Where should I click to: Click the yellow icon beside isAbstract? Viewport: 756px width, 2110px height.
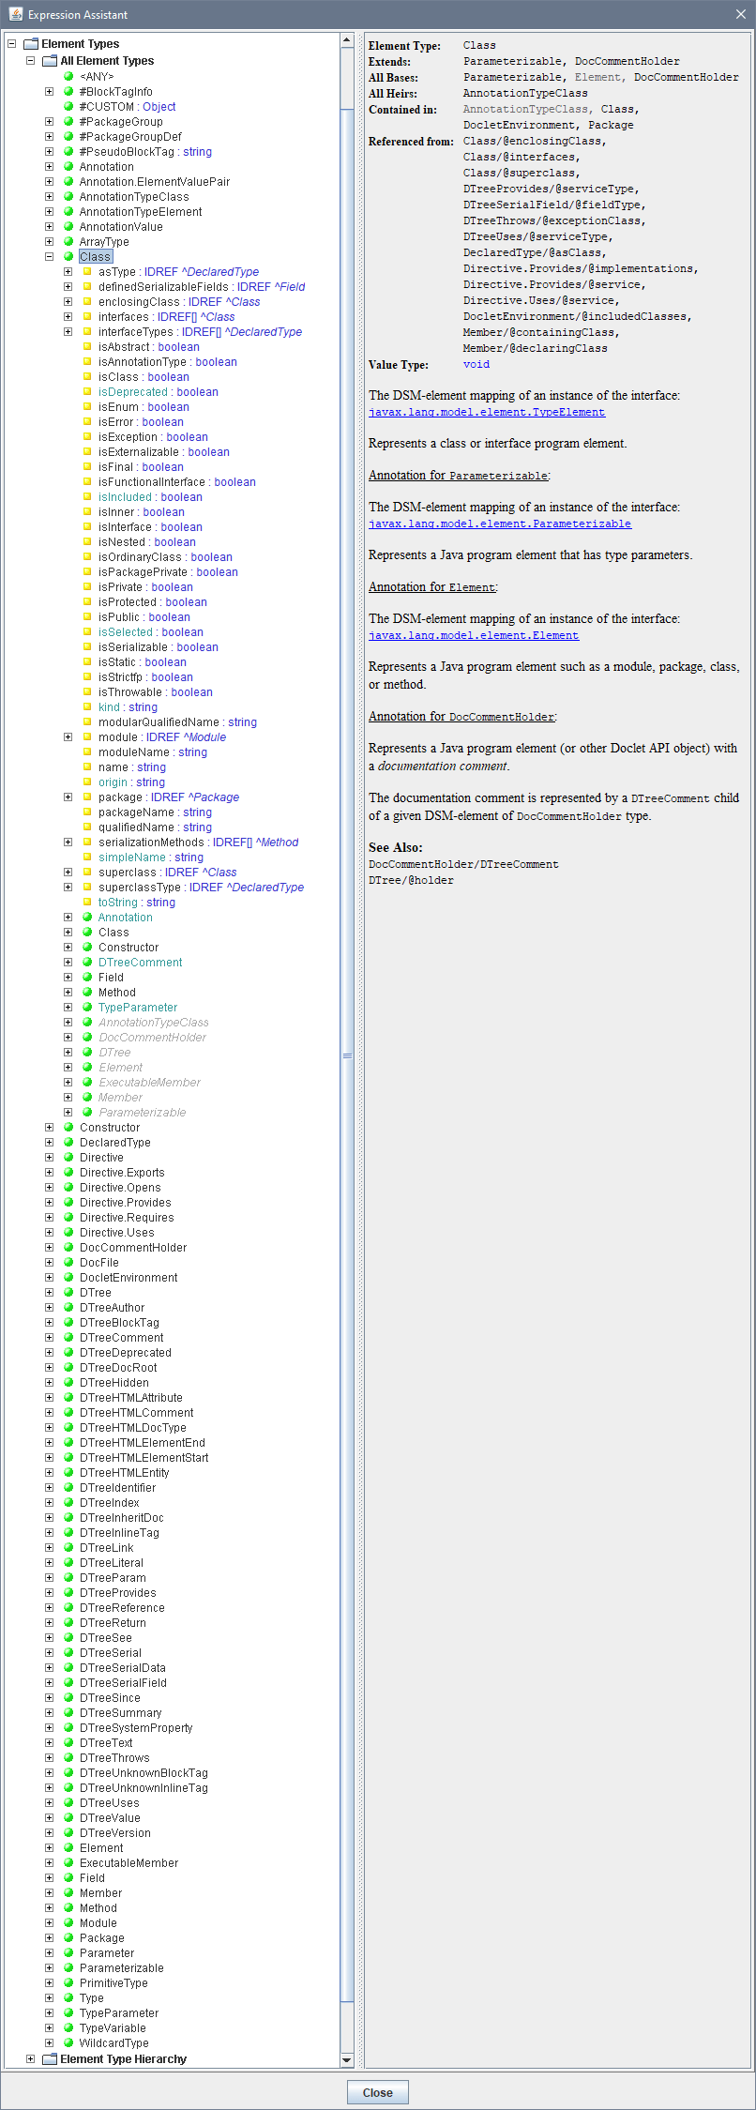click(87, 347)
